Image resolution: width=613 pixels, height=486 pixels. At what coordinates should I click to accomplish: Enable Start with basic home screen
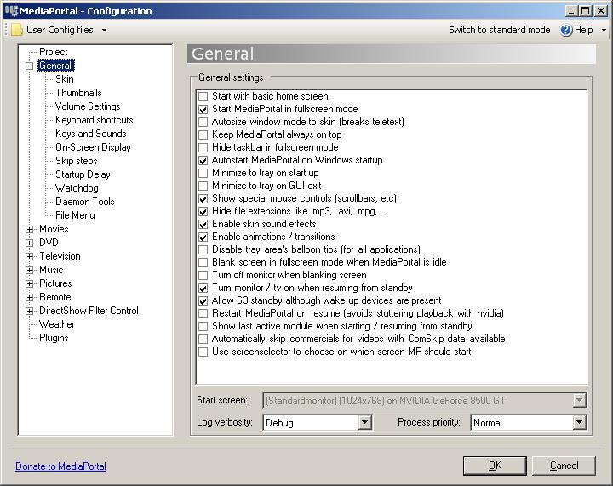(x=203, y=96)
